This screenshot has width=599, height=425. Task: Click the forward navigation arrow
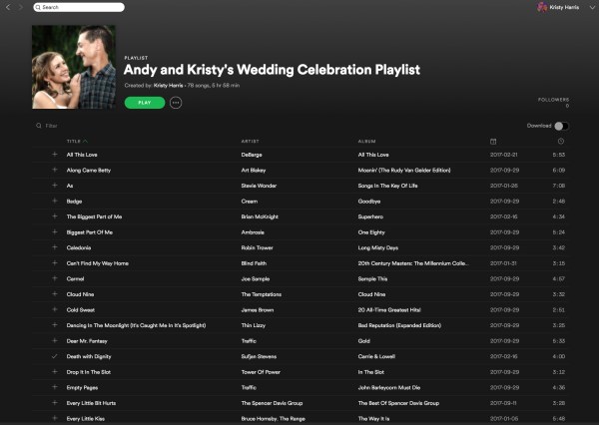tap(20, 7)
